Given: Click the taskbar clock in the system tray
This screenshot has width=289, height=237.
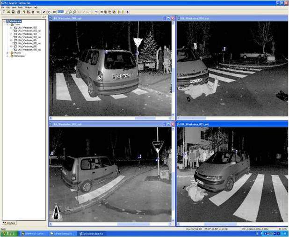Looking at the screenshot, I should tap(285, 234).
